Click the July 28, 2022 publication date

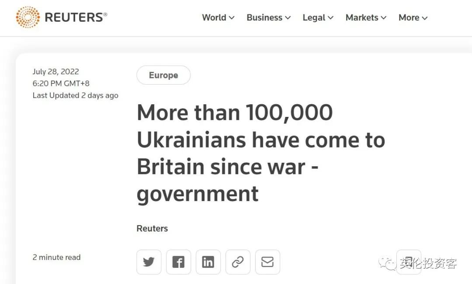(x=56, y=72)
